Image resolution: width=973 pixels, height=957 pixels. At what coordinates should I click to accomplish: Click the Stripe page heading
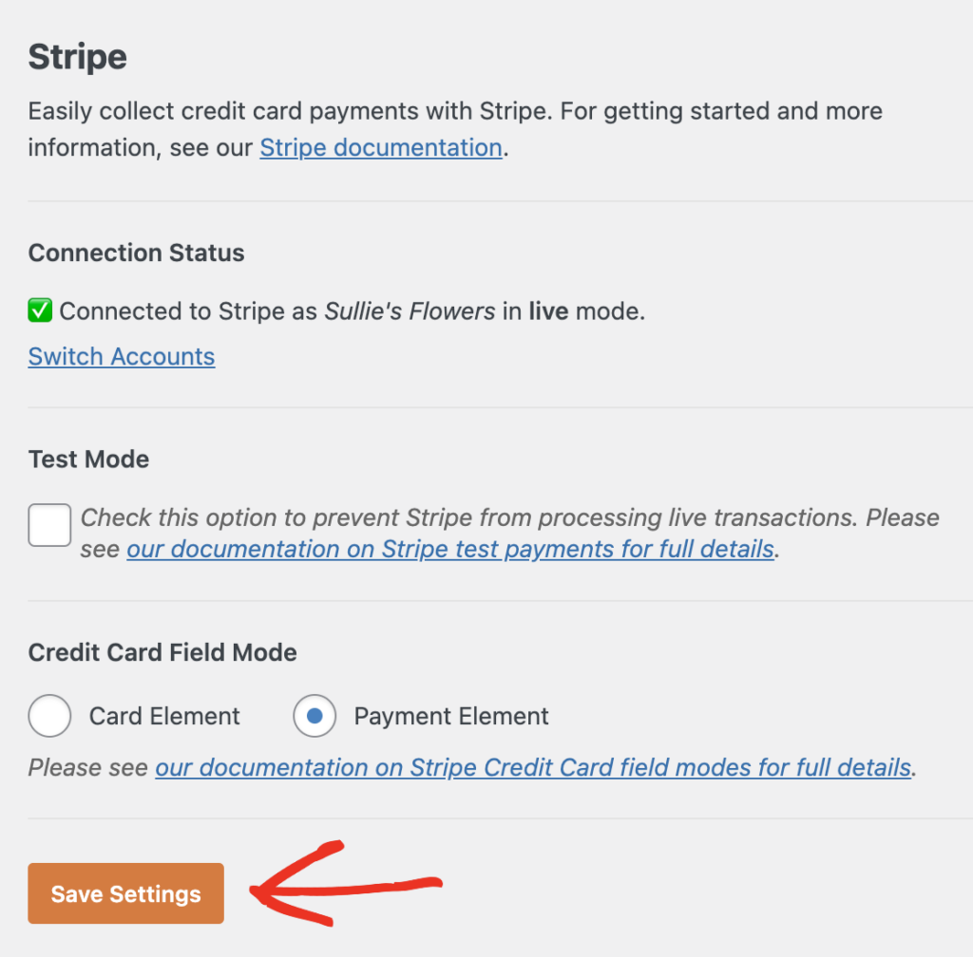tap(77, 57)
